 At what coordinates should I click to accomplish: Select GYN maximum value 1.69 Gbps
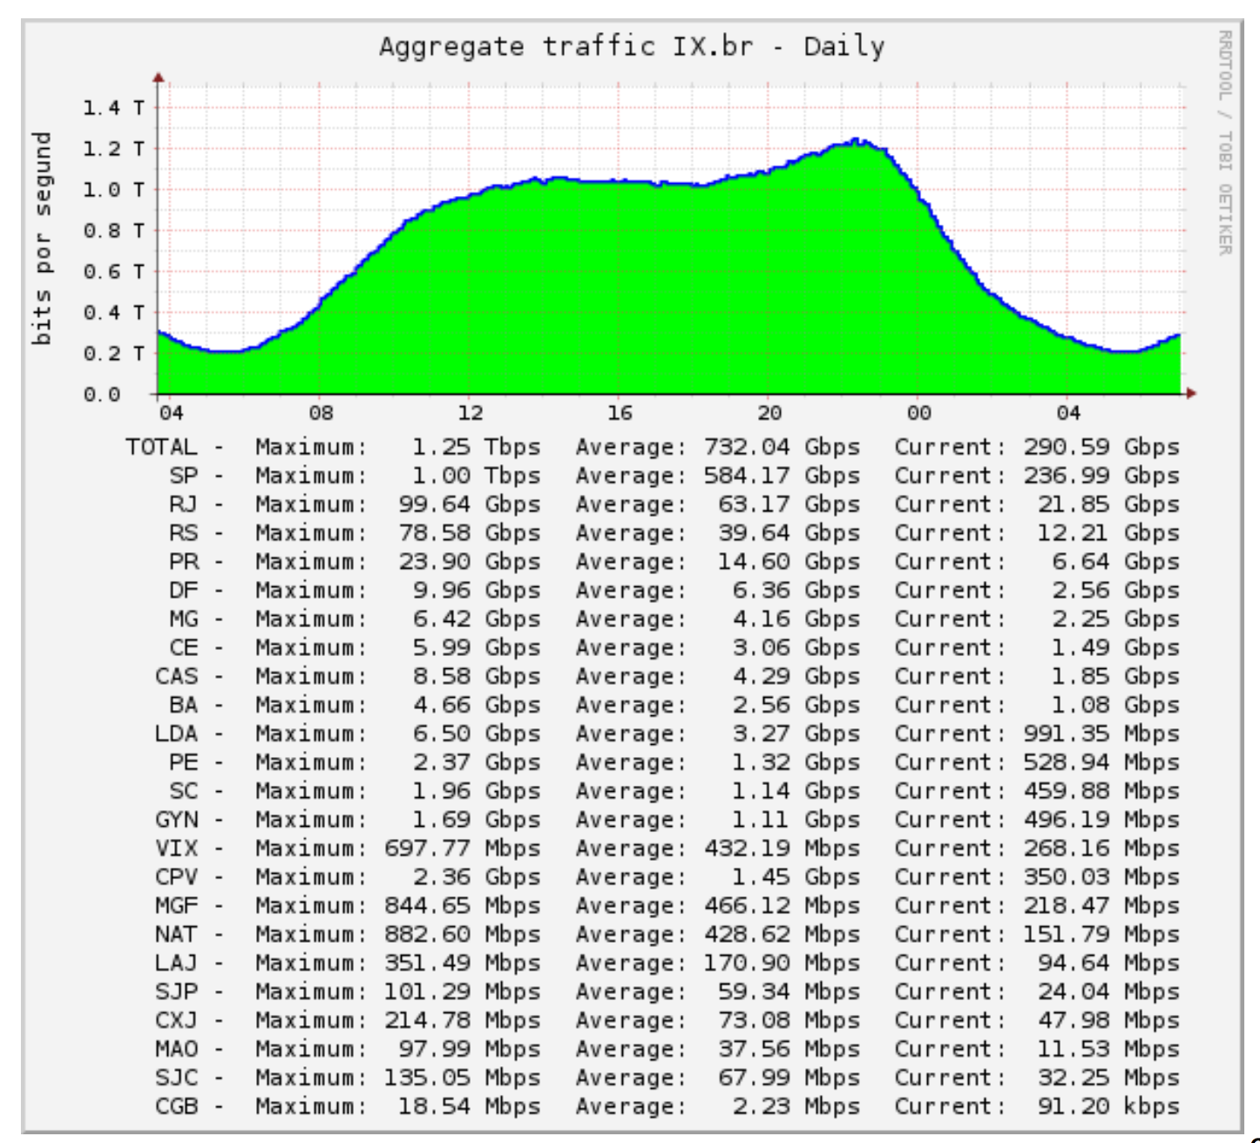pos(476,820)
